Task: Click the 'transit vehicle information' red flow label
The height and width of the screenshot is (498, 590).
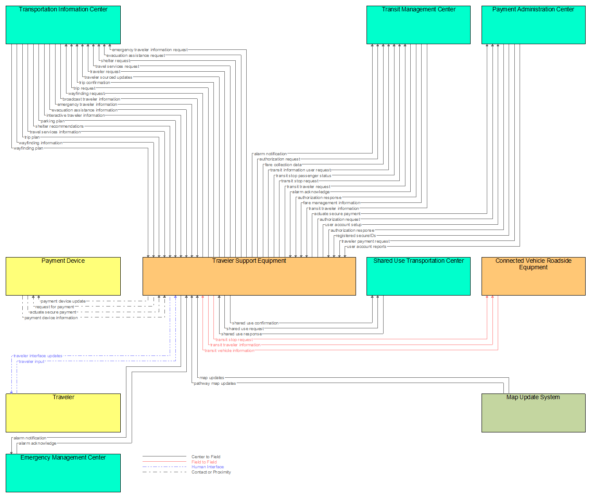Action: [229, 351]
